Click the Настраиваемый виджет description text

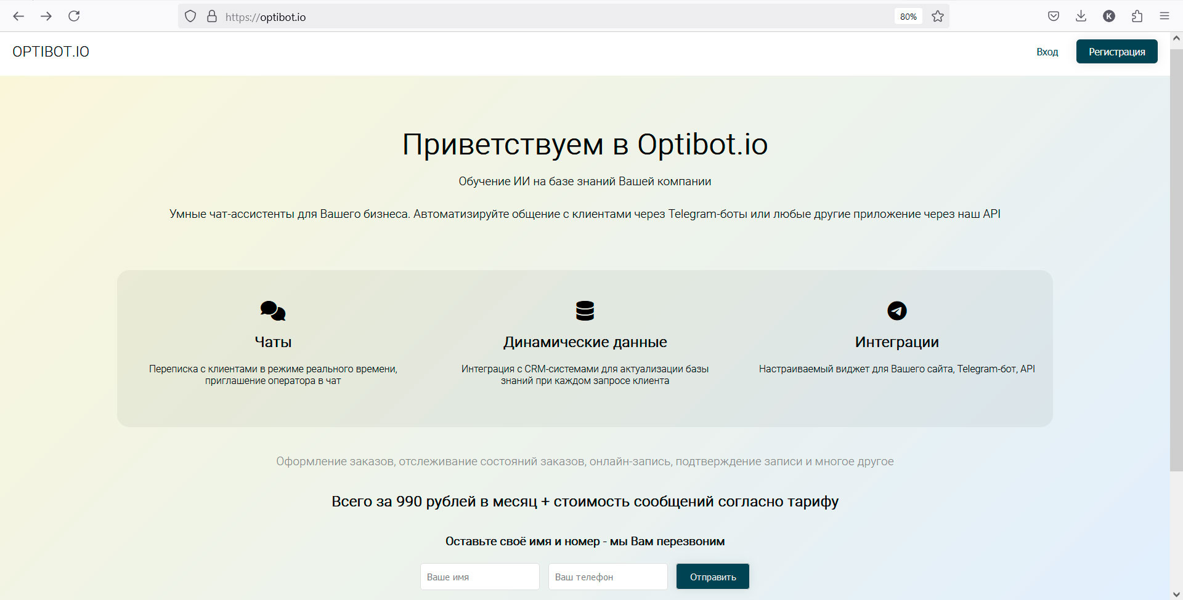[896, 369]
